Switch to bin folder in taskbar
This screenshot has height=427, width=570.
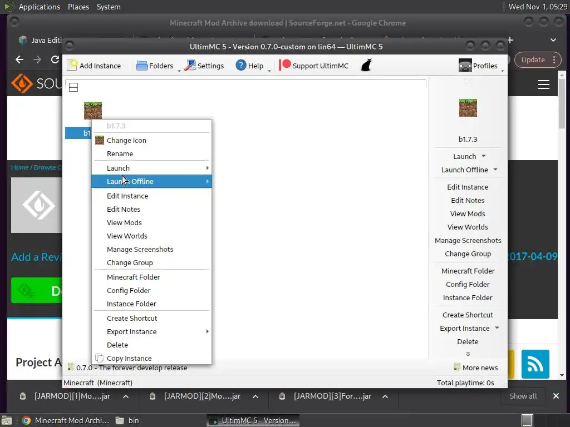[x=127, y=420]
